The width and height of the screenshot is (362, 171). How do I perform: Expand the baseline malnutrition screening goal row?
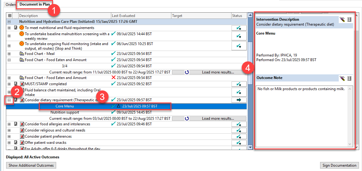pyautogui.click(x=9, y=36)
